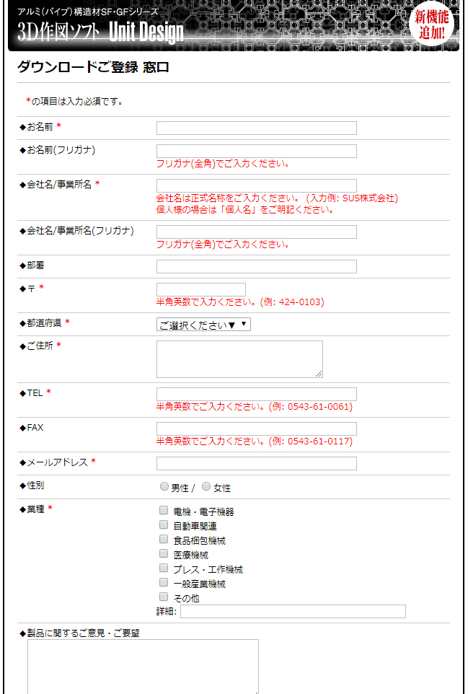The width and height of the screenshot is (468, 694).
Task: Click the 製品に関するご意見・ご要望 text area
Action: tap(143, 667)
